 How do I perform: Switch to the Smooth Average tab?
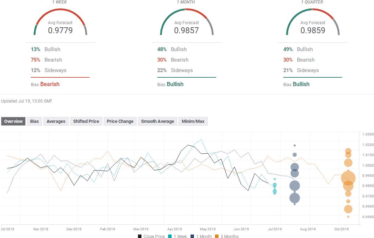pos(158,121)
